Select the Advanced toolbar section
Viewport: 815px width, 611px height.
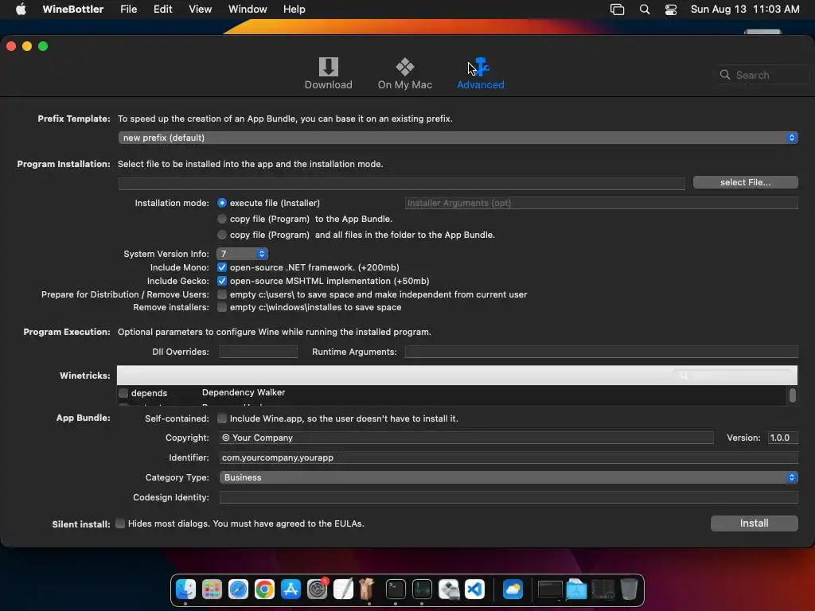point(480,73)
